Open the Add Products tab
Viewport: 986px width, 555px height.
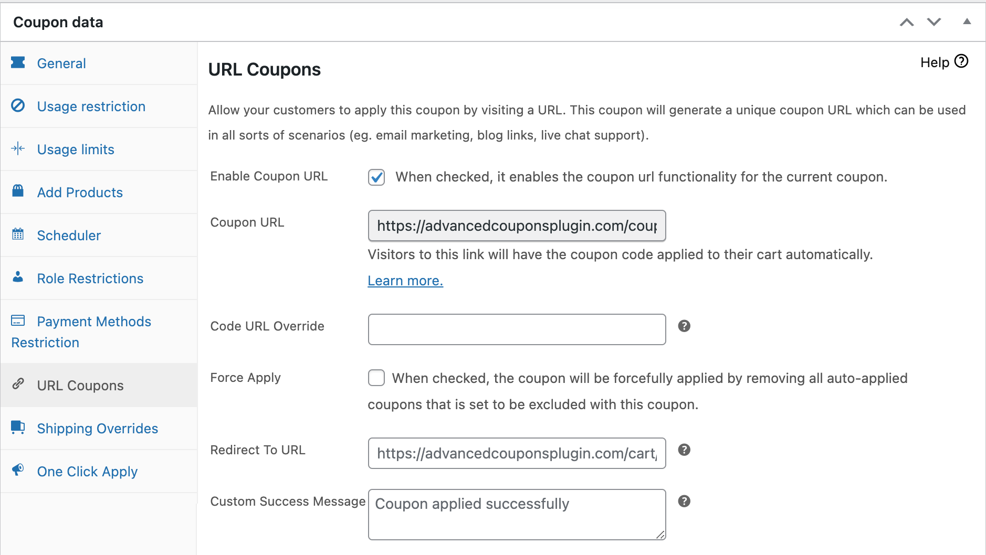pos(80,193)
